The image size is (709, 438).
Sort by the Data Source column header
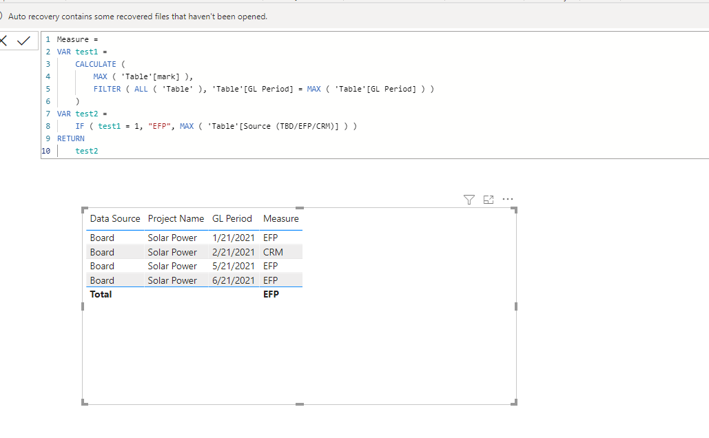115,219
